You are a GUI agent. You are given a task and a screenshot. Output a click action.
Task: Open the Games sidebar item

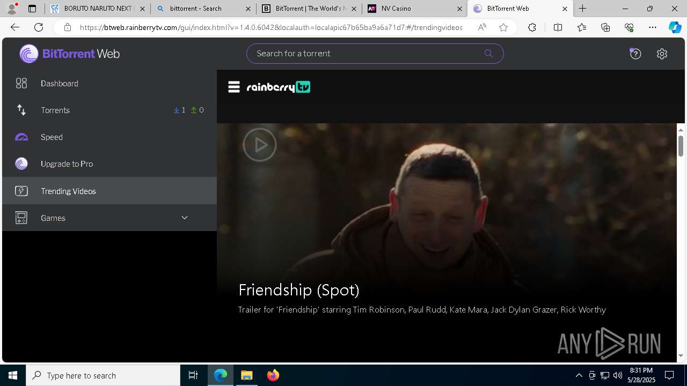point(109,218)
